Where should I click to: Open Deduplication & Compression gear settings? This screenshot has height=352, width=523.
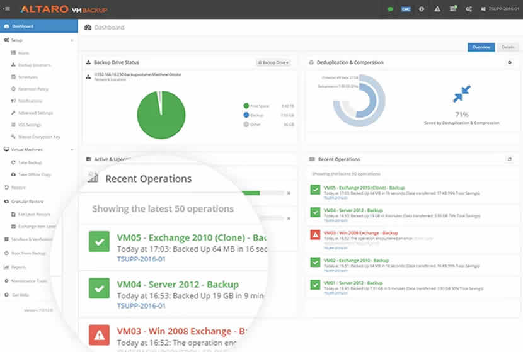(510, 62)
